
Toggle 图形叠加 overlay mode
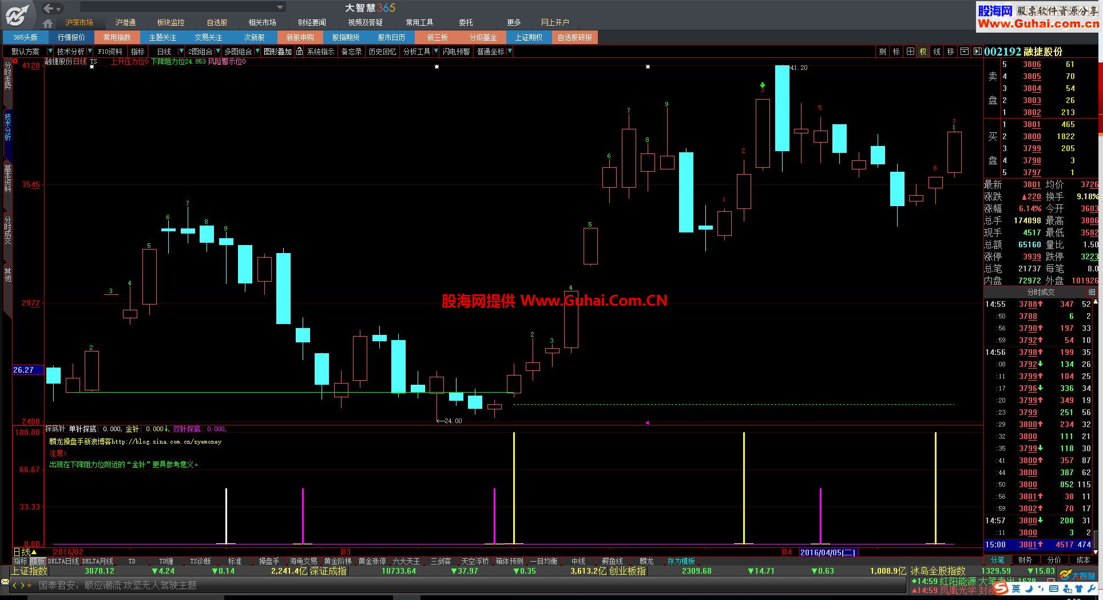pos(278,52)
